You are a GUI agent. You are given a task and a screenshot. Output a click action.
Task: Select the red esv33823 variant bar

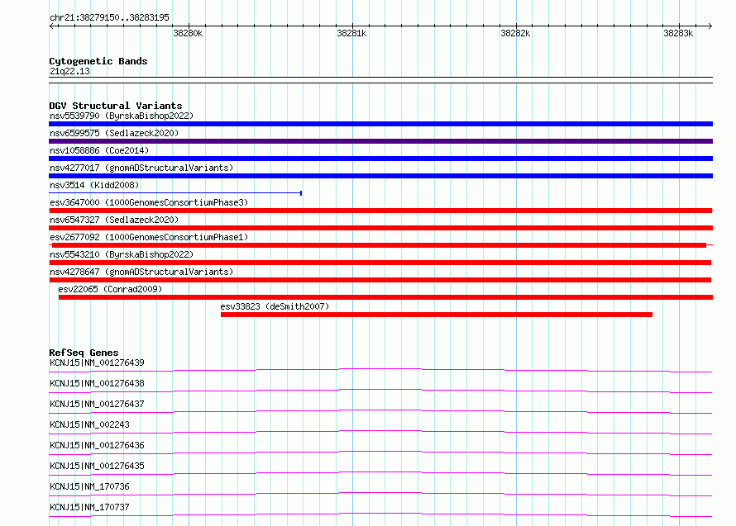pos(437,315)
